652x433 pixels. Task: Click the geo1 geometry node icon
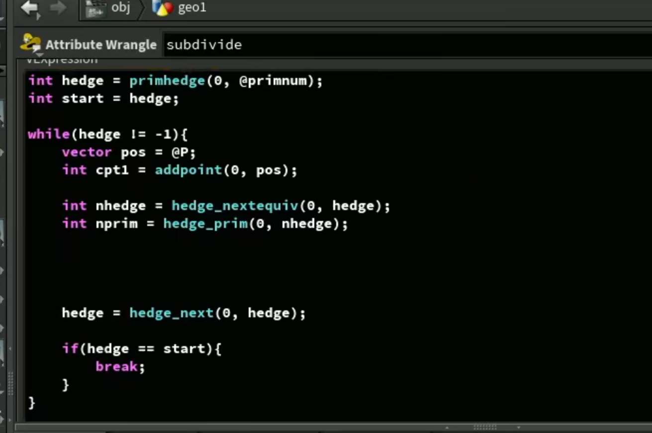pyautogui.click(x=162, y=8)
